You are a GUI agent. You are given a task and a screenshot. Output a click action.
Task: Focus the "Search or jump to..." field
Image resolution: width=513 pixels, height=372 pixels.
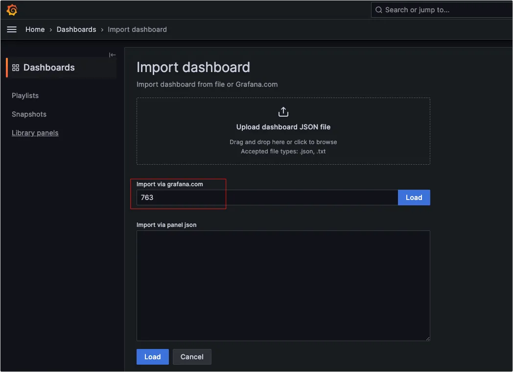tap(441, 10)
